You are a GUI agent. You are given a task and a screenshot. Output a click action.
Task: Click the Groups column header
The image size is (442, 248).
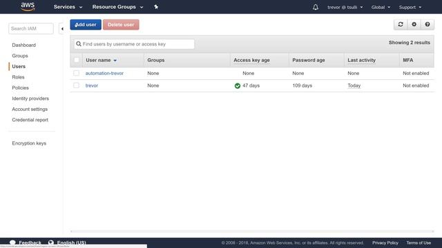[x=156, y=60]
